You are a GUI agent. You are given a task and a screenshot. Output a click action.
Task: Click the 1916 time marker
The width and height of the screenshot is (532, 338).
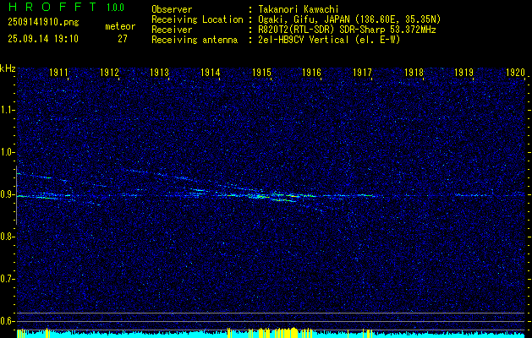[312, 72]
